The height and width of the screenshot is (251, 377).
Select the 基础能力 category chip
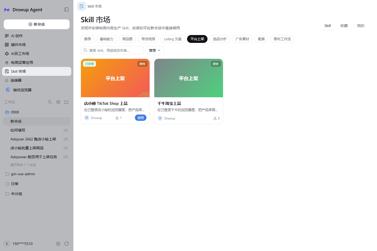107,39
